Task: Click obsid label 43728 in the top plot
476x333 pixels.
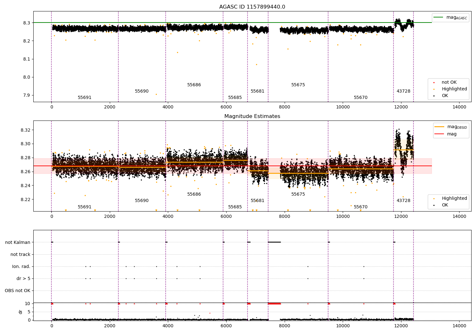Action: 403,91
